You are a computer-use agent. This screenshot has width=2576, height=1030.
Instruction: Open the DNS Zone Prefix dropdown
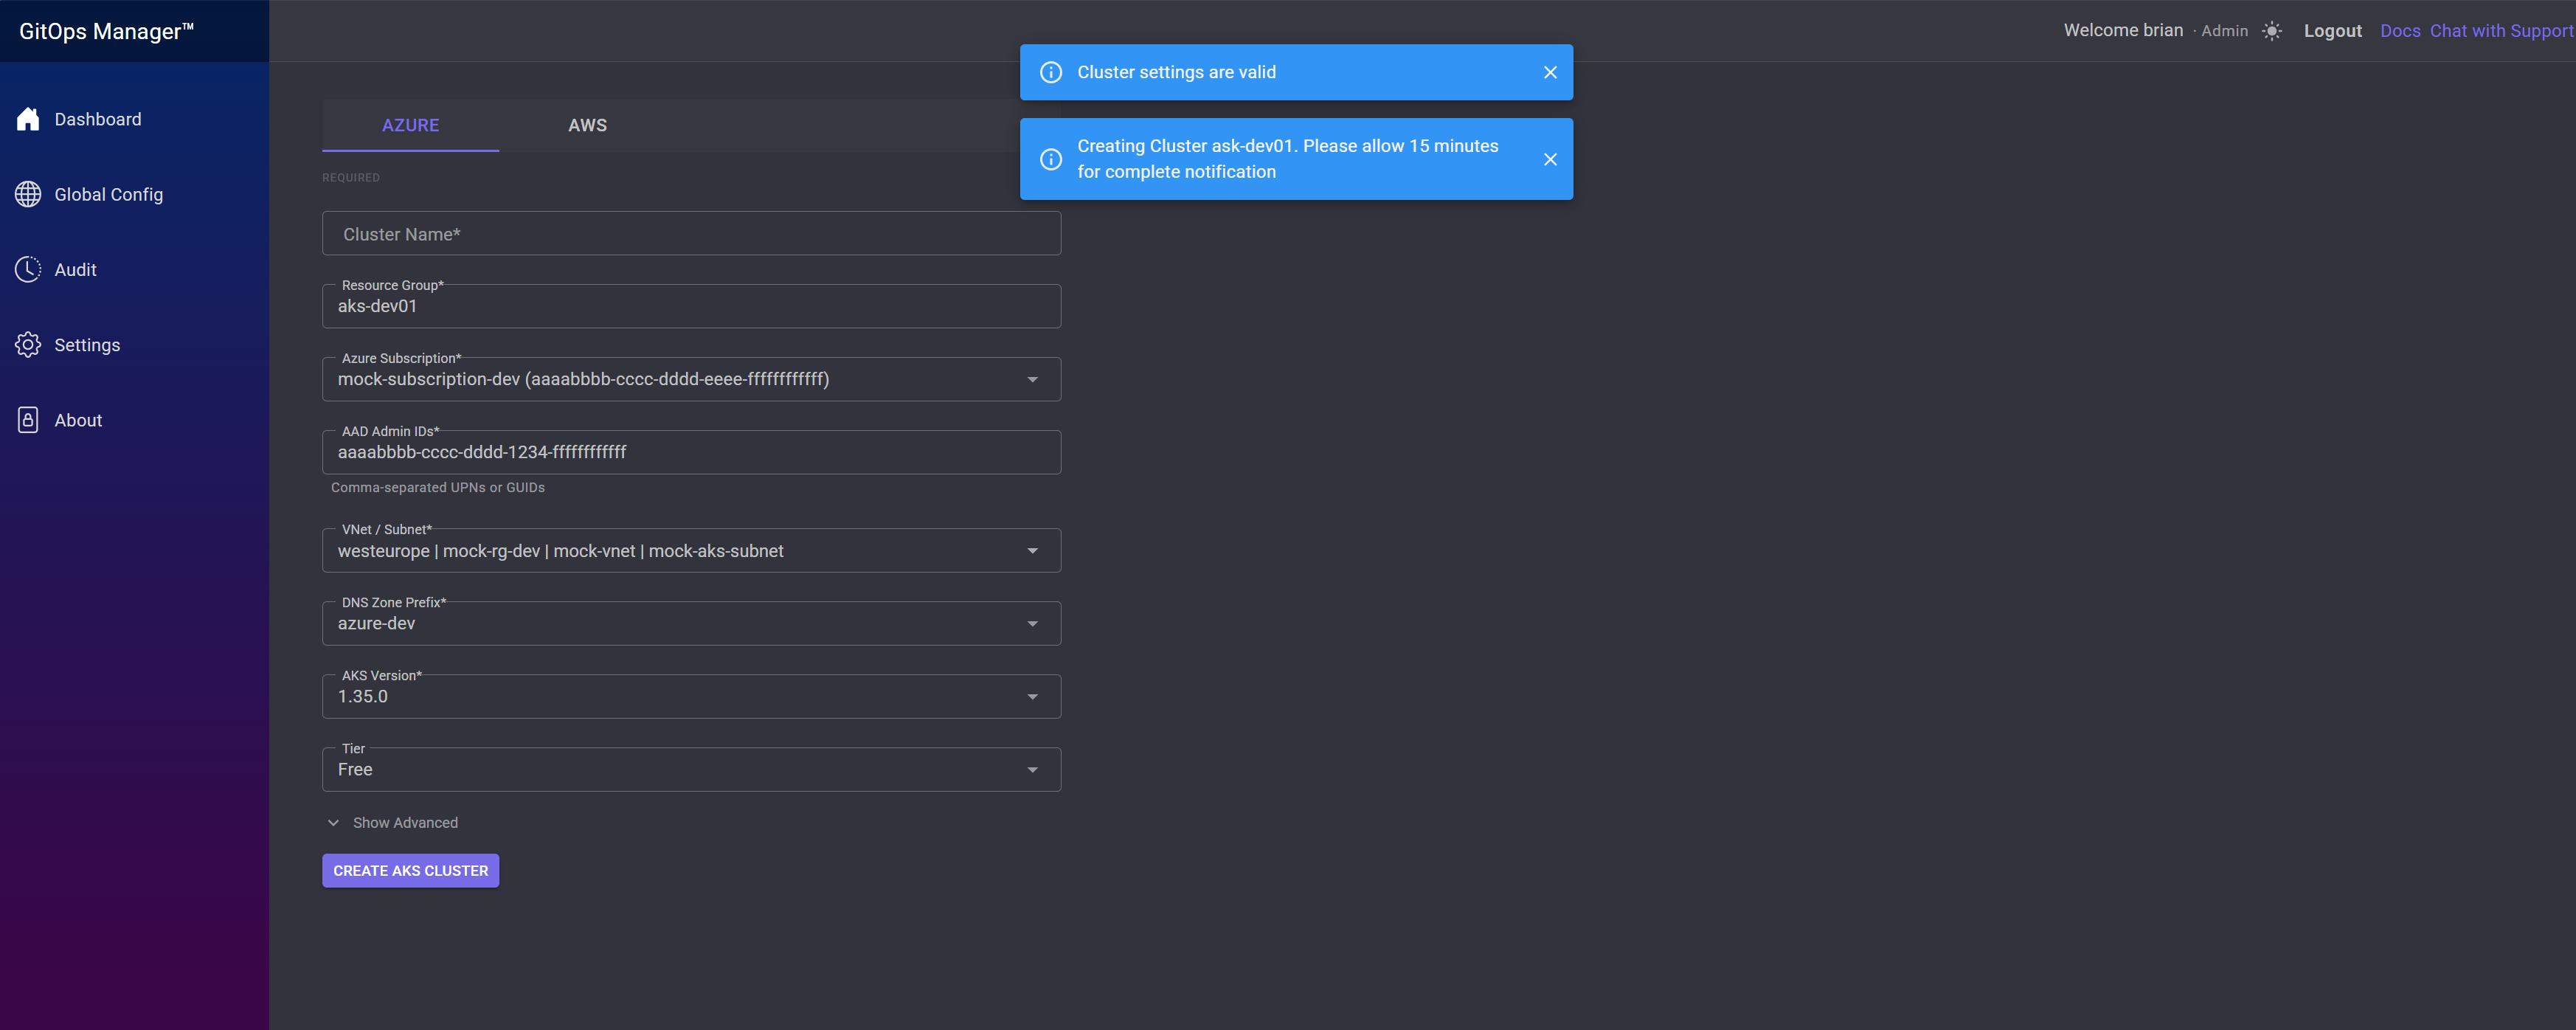(691, 623)
